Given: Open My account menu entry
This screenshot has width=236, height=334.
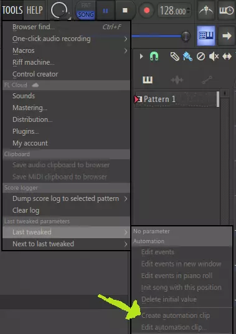Looking at the screenshot, I should (x=66, y=143).
